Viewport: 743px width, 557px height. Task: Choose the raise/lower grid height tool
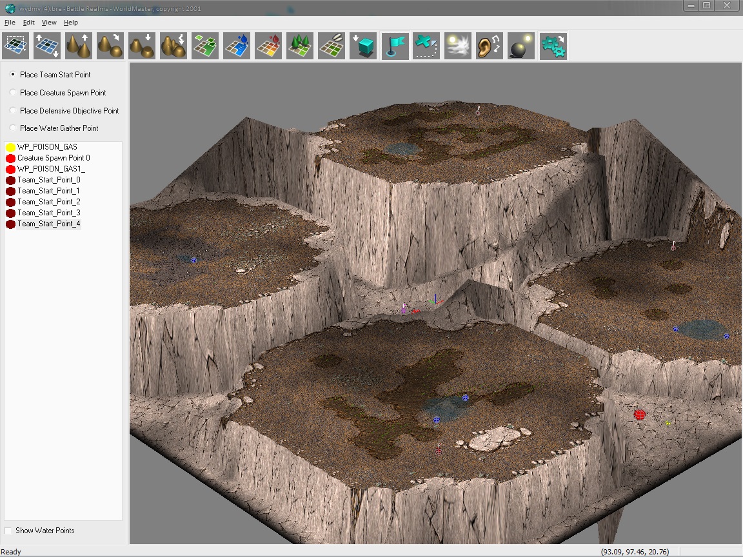click(47, 46)
